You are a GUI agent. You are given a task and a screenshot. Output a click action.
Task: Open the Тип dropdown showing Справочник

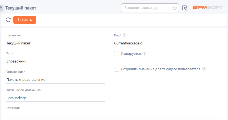pyautogui.click(x=55, y=61)
